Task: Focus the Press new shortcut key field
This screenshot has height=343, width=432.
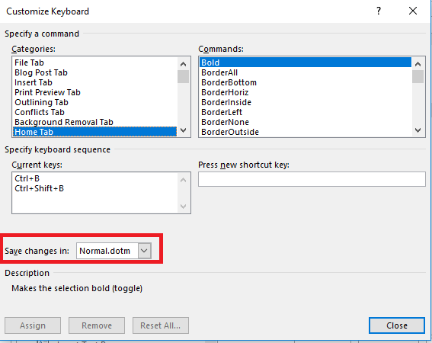Action: tap(312, 179)
